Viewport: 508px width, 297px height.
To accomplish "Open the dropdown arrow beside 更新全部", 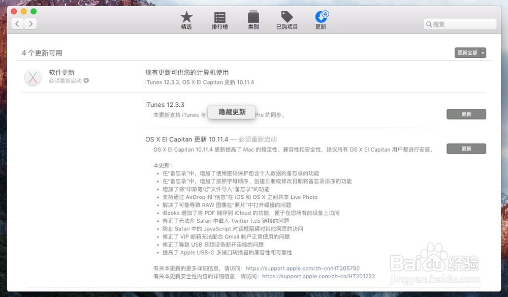I will 483,52.
